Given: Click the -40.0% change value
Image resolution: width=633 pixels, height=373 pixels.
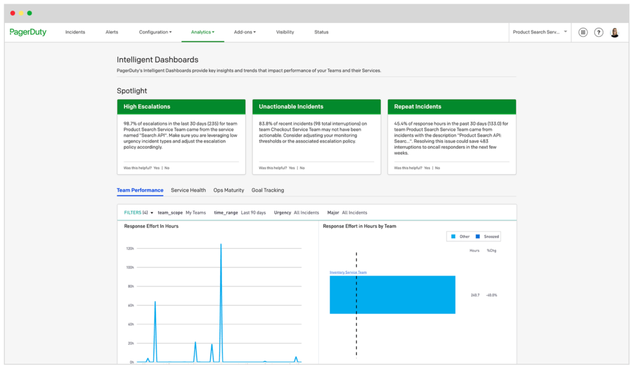Looking at the screenshot, I should point(491,296).
